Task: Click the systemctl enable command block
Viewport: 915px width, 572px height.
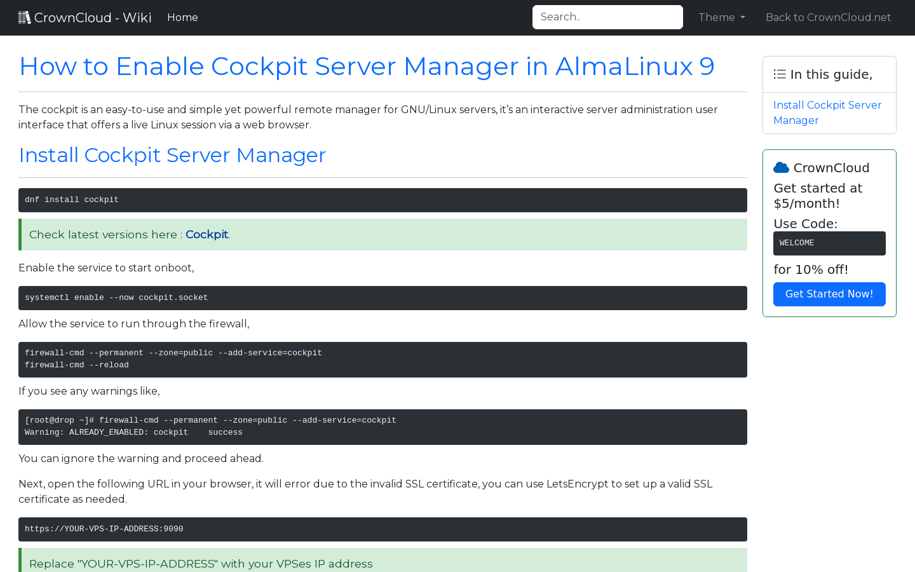Action: pos(383,297)
